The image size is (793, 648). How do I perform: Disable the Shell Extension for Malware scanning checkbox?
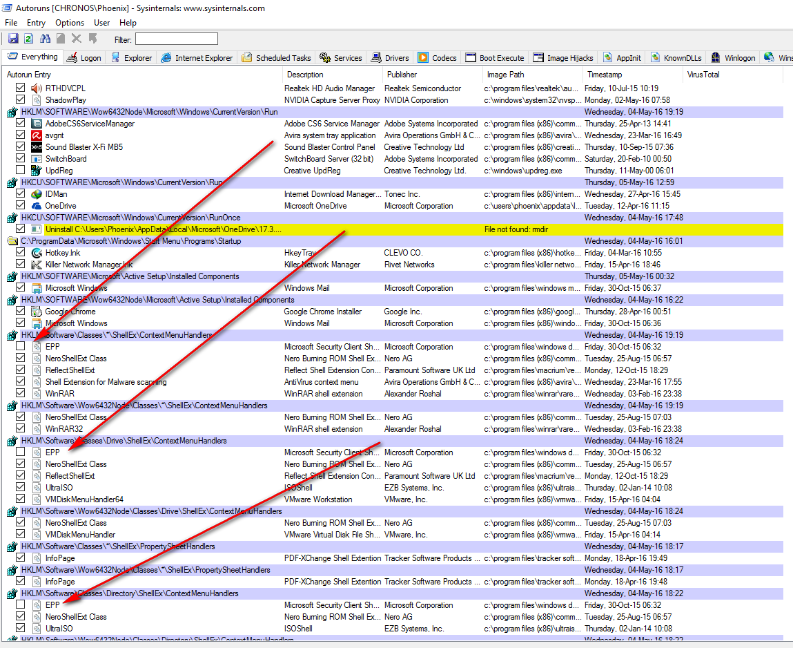point(20,381)
